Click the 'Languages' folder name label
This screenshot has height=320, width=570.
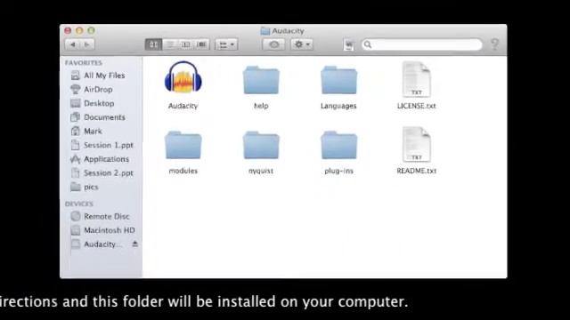click(338, 106)
